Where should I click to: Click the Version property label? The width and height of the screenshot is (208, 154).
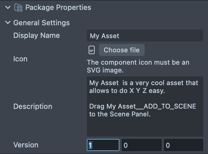click(26, 145)
